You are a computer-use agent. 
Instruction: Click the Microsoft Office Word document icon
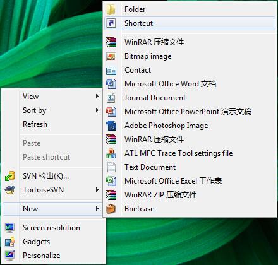[x=111, y=84]
